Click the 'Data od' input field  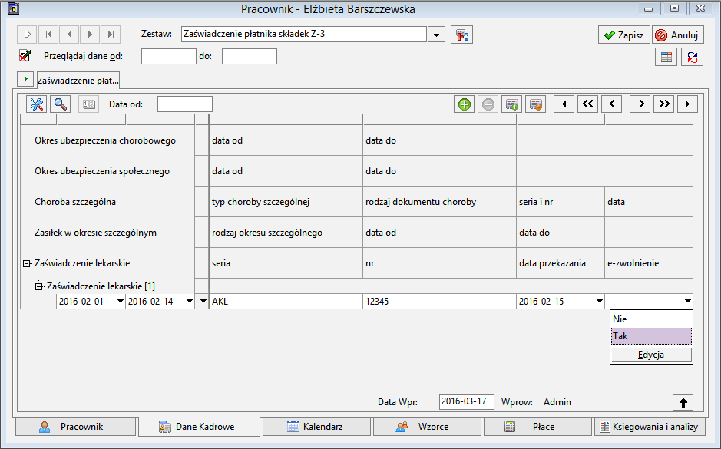[184, 104]
